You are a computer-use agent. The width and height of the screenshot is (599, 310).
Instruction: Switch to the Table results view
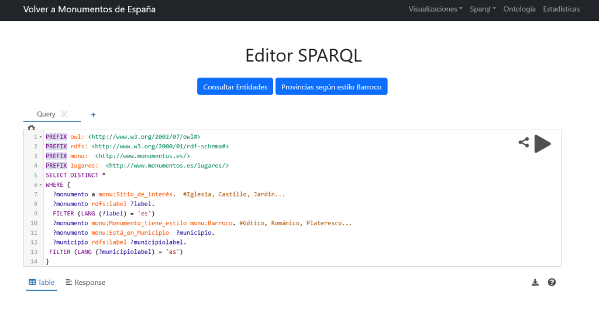42,283
